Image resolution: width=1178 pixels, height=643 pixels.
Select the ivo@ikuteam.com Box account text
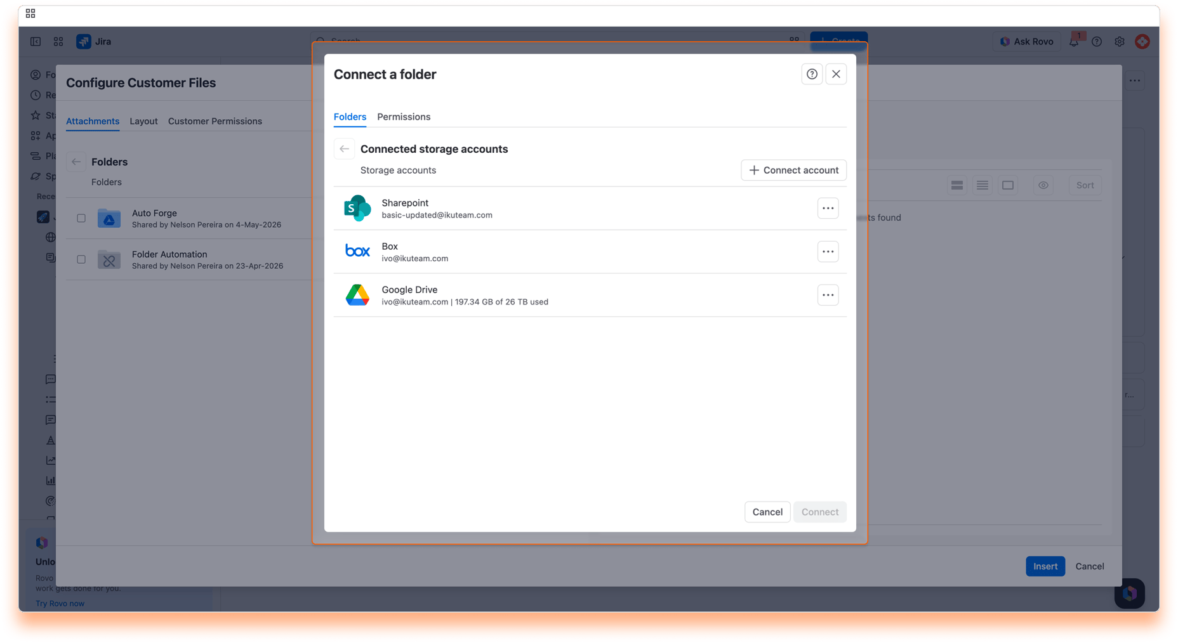pos(414,259)
